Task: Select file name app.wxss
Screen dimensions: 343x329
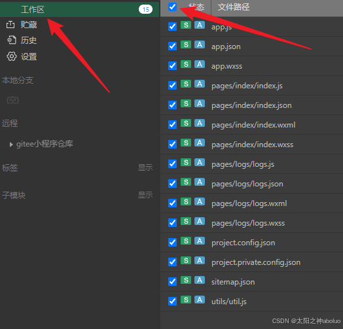Action: point(227,66)
